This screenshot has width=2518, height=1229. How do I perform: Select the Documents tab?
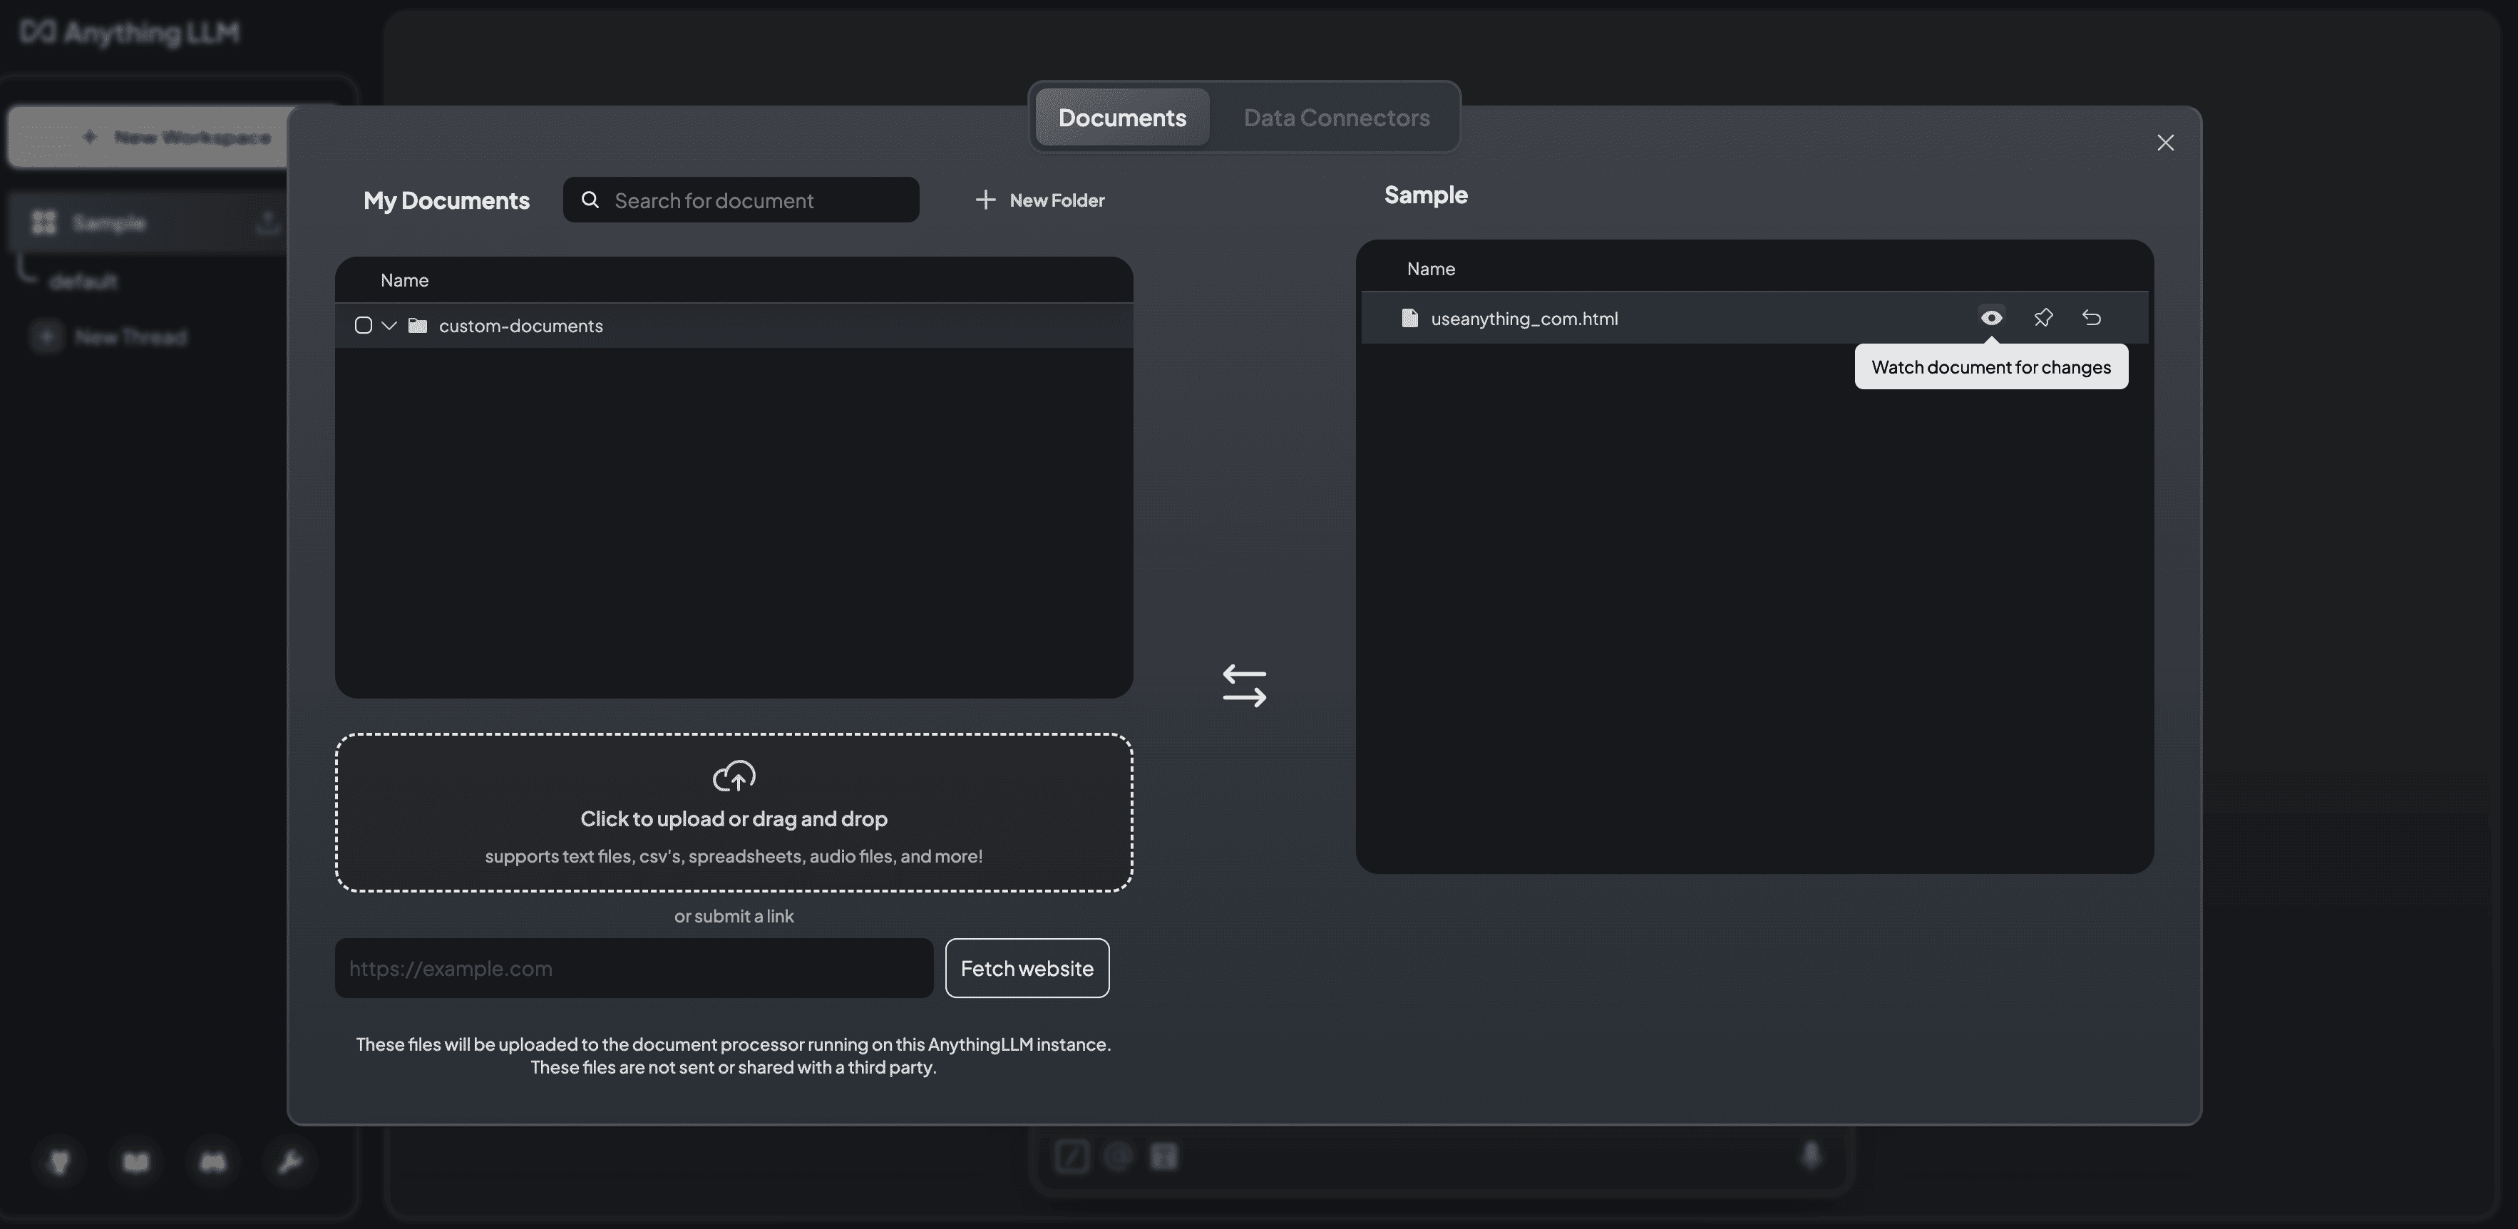pos(1121,116)
